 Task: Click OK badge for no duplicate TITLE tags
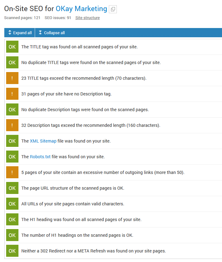point(12,62)
